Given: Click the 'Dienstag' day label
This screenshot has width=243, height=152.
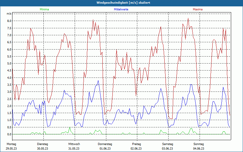Looking at the screenshot, I should (43, 144).
